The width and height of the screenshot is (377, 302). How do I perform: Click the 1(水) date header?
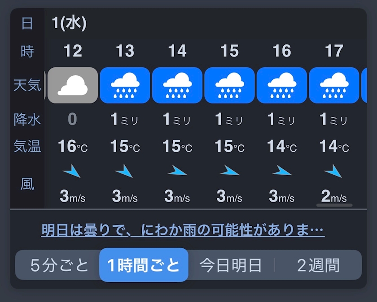click(69, 23)
